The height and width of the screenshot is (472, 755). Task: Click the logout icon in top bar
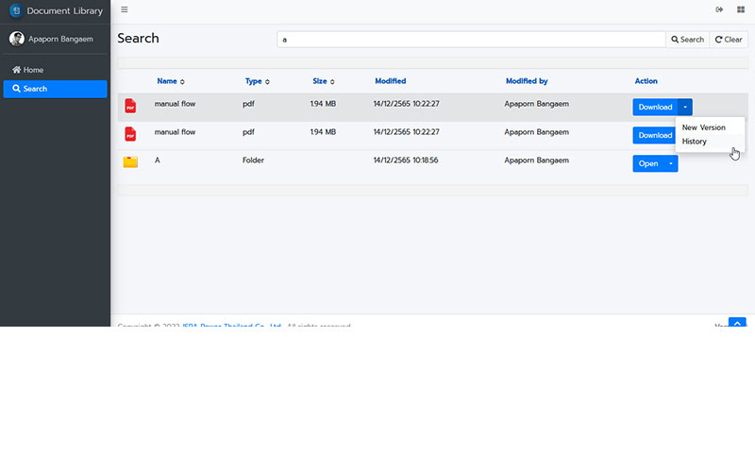pos(719,9)
